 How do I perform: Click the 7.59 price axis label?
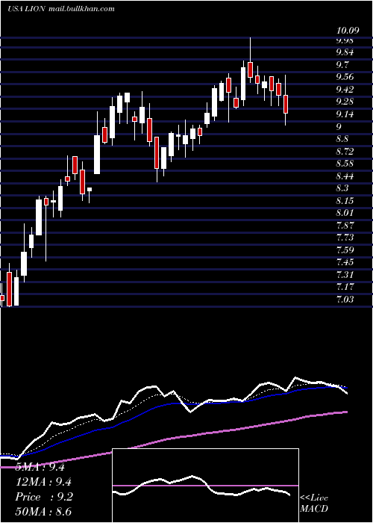click(x=346, y=250)
